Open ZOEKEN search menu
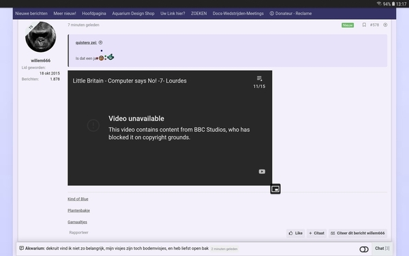The image size is (409, 256). 199,14
